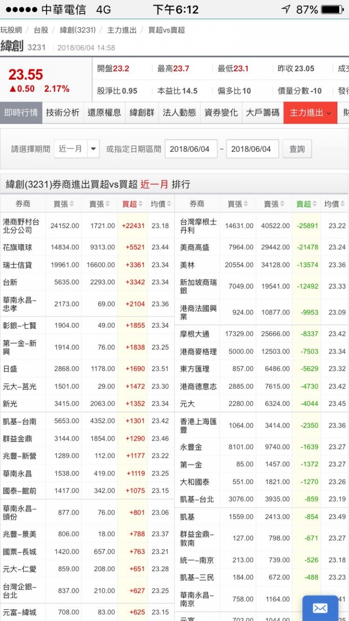This screenshot has width=349, height=621.
Task: Select broker 第一金-新興
Action: [19, 347]
